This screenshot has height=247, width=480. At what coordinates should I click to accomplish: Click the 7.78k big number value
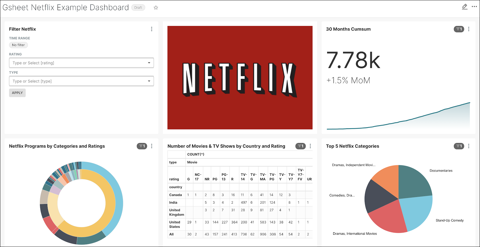pyautogui.click(x=353, y=60)
